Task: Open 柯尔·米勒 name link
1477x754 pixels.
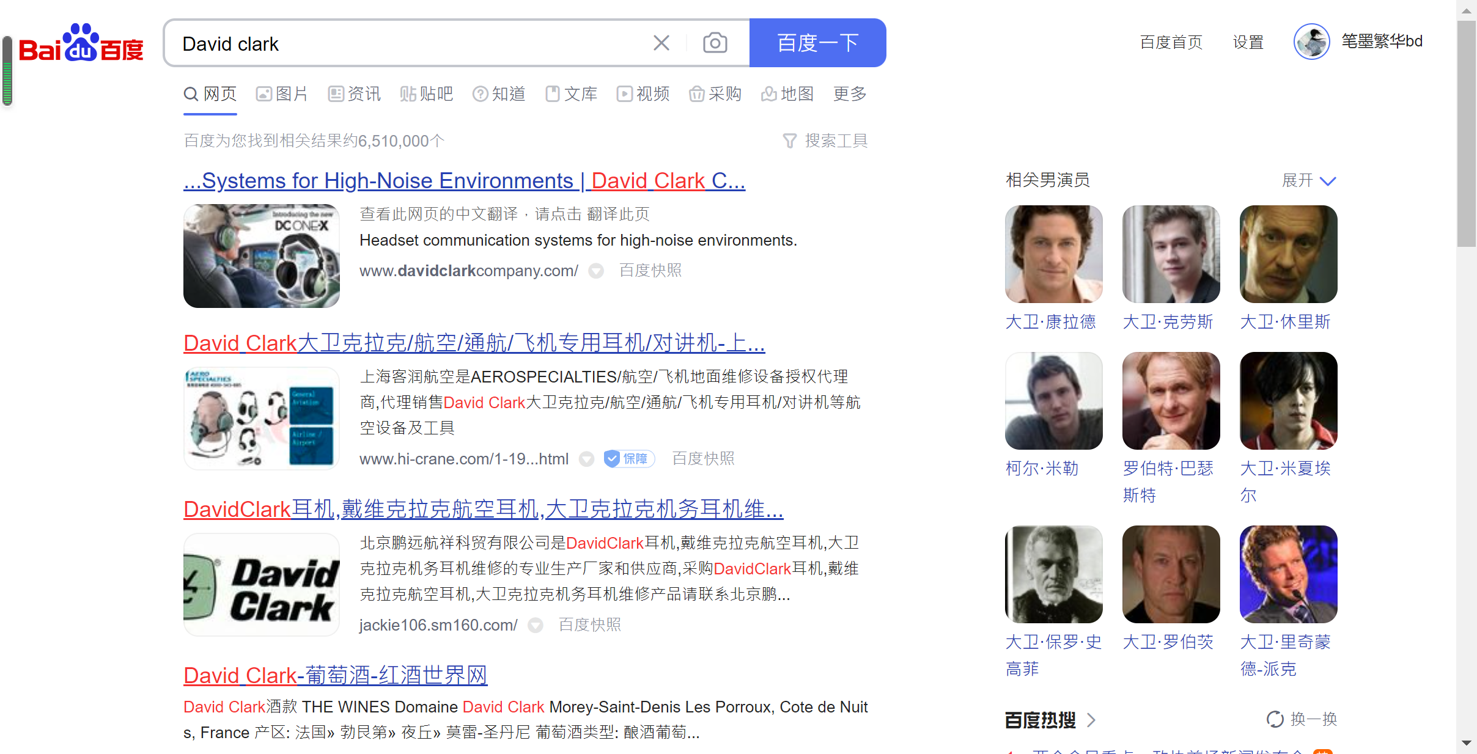Action: [x=1042, y=469]
